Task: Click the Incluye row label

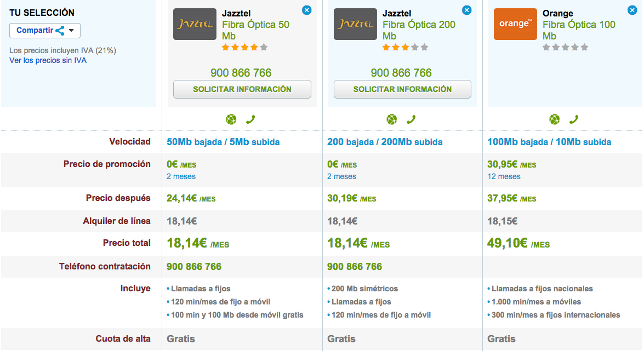Action: coord(135,289)
